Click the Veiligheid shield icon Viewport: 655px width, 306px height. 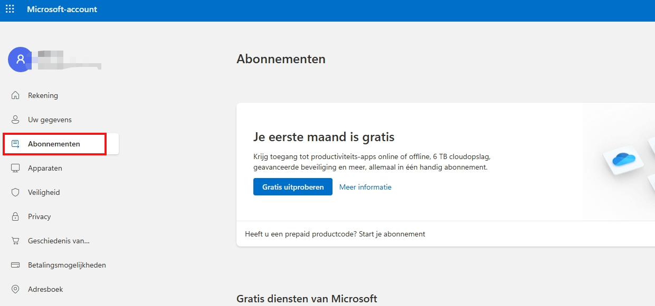click(16, 192)
